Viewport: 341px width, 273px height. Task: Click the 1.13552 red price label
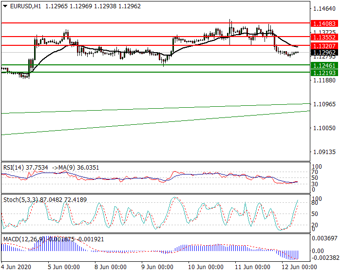[324, 37]
